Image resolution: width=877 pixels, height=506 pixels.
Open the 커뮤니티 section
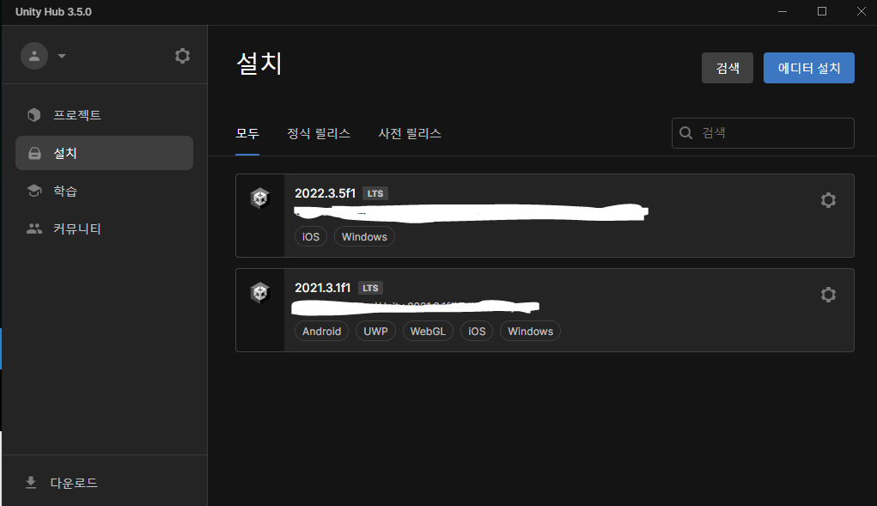click(105, 229)
